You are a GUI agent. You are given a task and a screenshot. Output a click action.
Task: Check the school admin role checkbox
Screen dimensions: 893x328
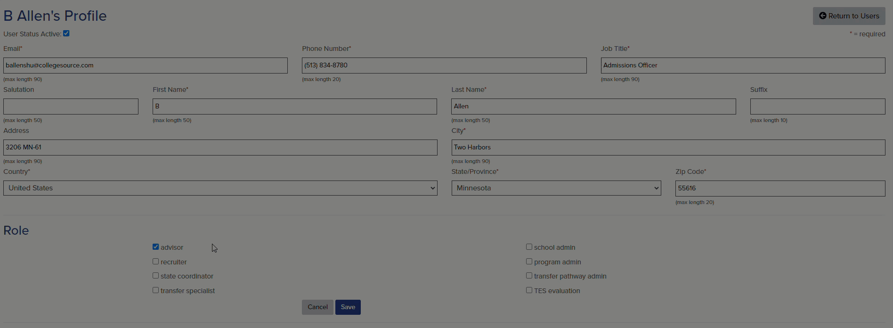click(529, 247)
